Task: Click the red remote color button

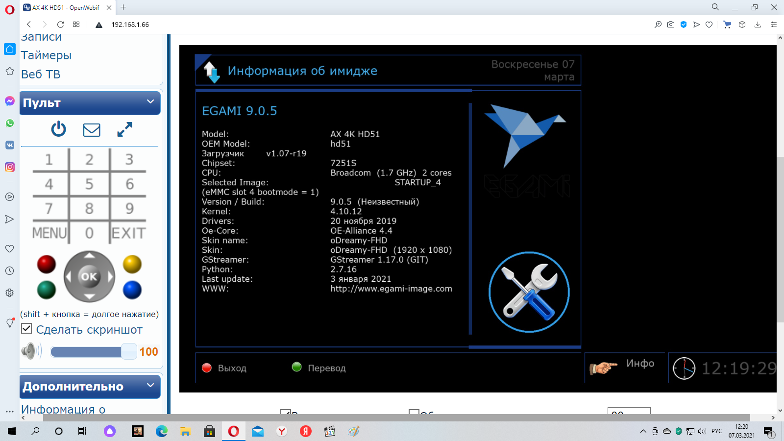Action: coord(47,264)
